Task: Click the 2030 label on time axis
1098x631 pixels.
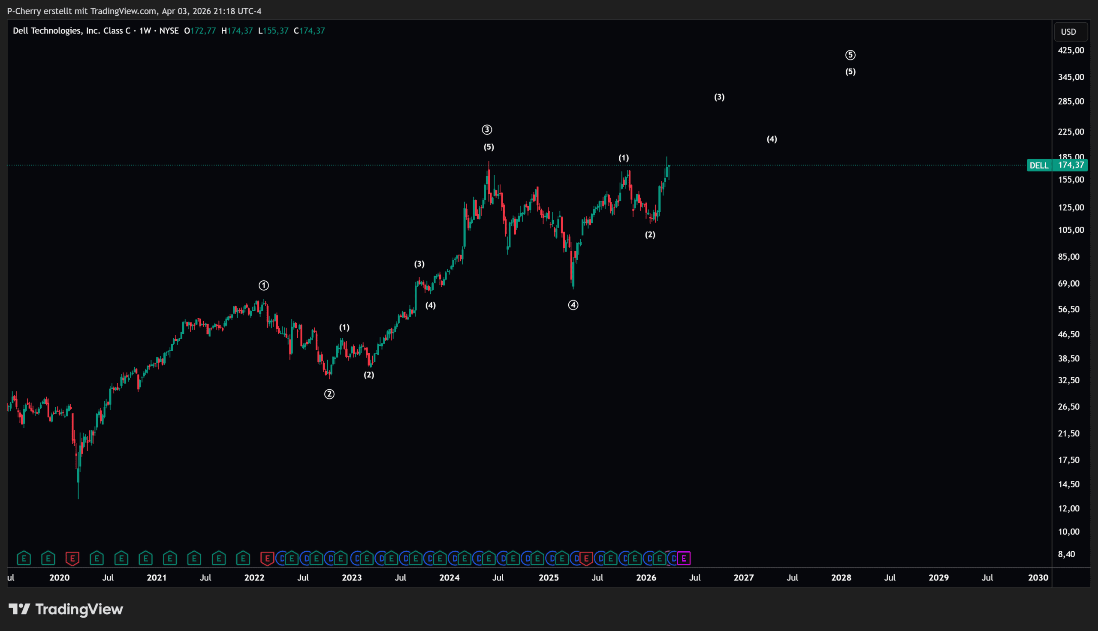Action: pos(1038,578)
